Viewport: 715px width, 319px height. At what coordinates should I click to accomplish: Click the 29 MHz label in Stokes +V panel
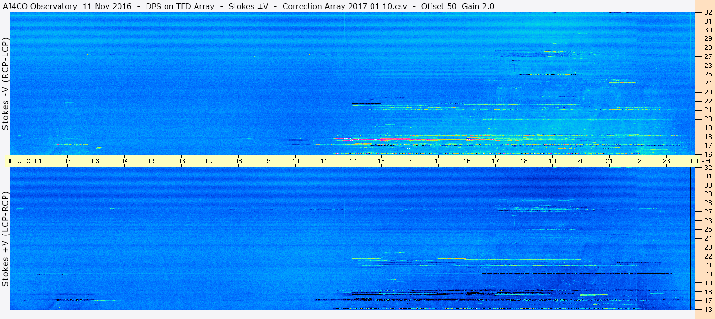(708, 194)
